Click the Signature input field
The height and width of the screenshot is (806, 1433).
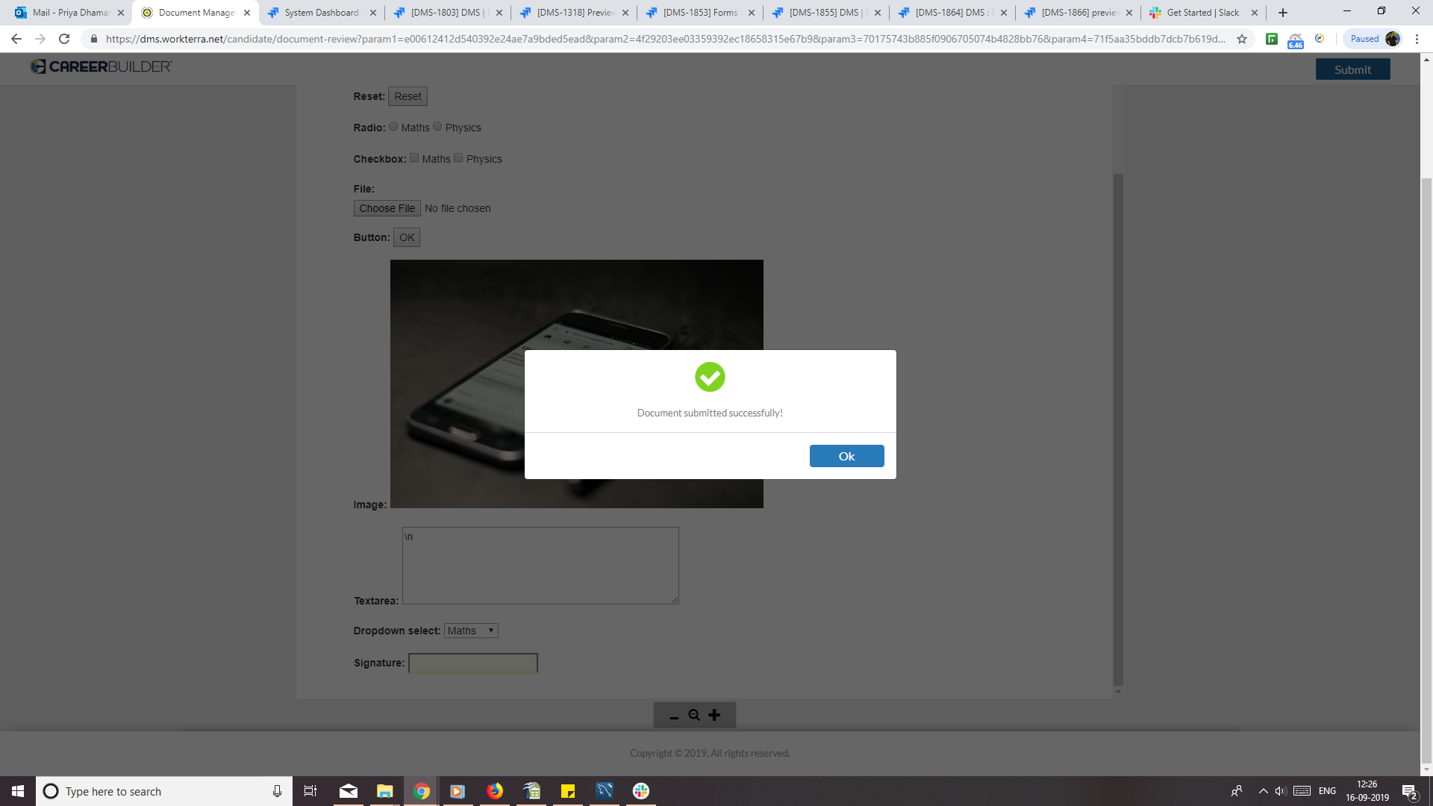tap(473, 663)
